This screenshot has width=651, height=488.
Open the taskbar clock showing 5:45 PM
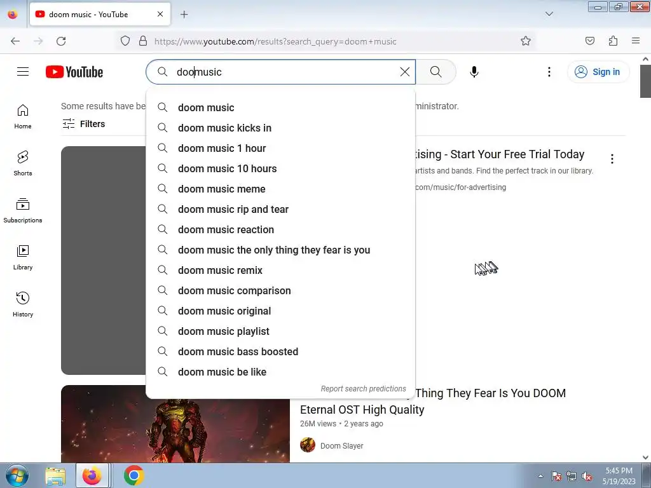click(619, 476)
